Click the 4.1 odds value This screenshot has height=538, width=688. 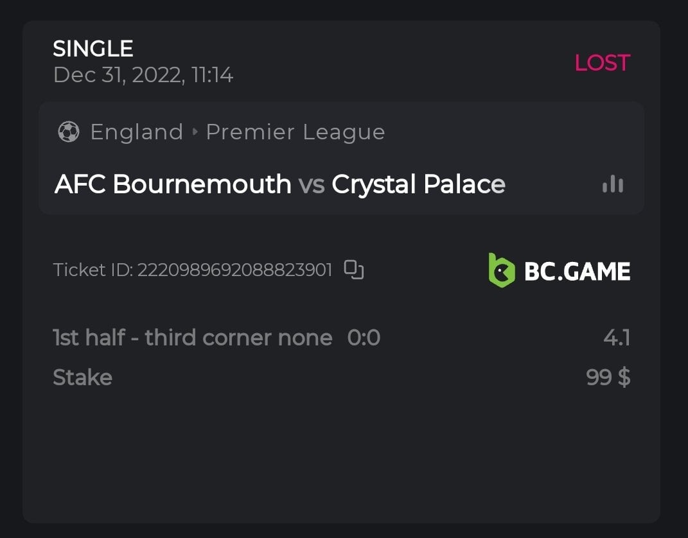point(617,338)
